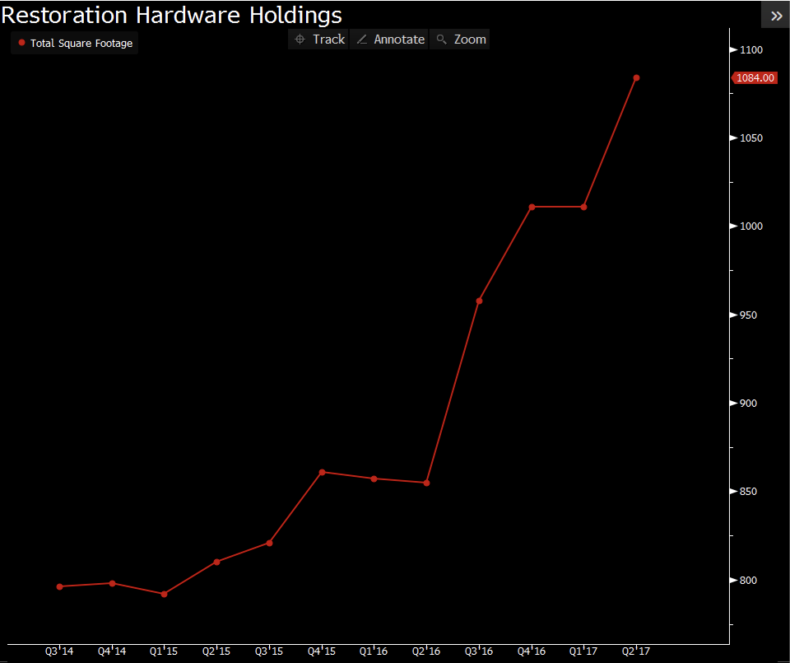Select the Q3'15 data point
Screen dimensions: 790x663
point(270,543)
